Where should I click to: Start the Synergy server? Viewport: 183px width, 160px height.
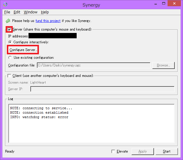click(167, 151)
